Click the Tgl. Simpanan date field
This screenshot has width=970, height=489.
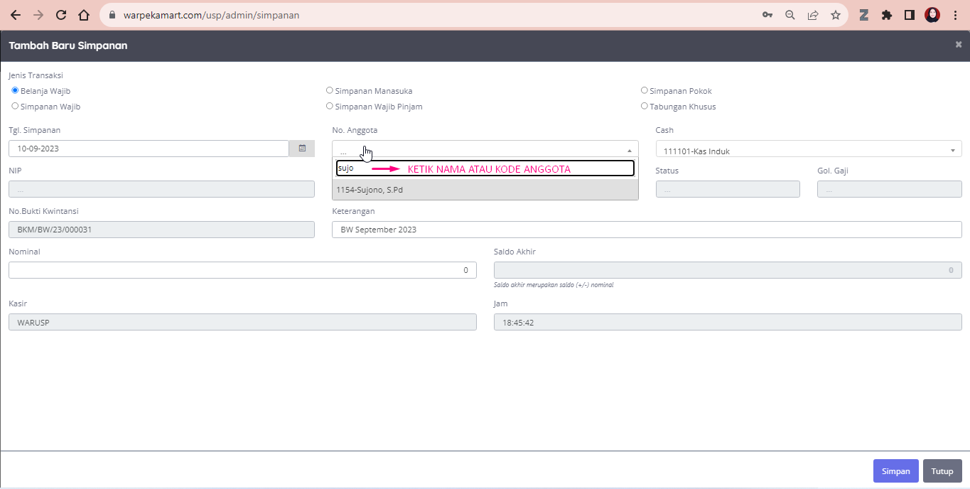pyautogui.click(x=149, y=149)
